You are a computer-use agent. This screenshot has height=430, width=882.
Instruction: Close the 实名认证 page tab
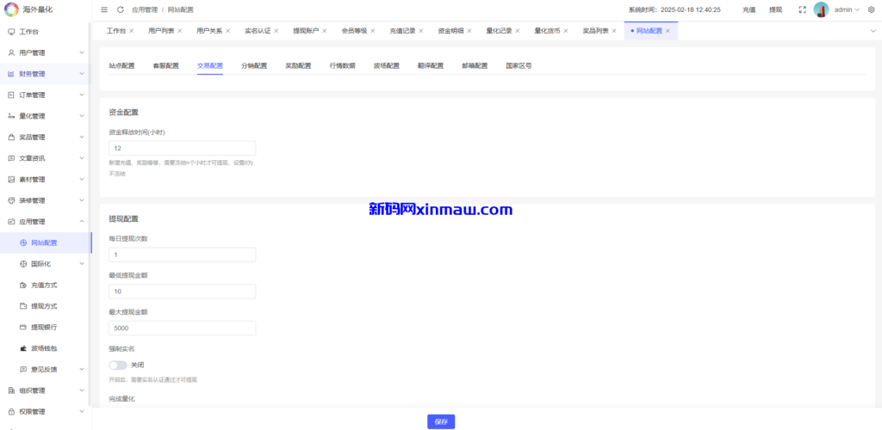click(x=276, y=31)
